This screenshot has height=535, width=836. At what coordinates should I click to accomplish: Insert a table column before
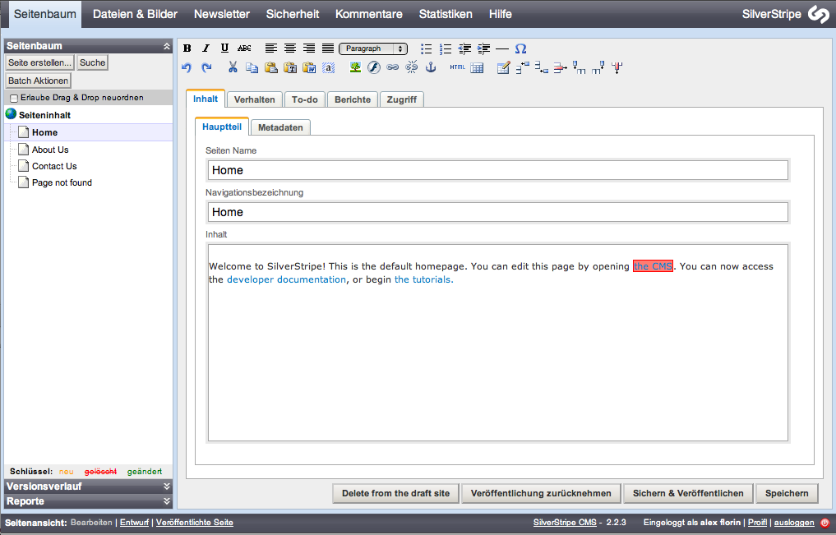click(579, 67)
